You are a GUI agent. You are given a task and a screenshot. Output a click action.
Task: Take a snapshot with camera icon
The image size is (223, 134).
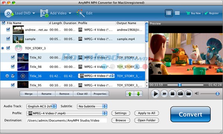181,94
